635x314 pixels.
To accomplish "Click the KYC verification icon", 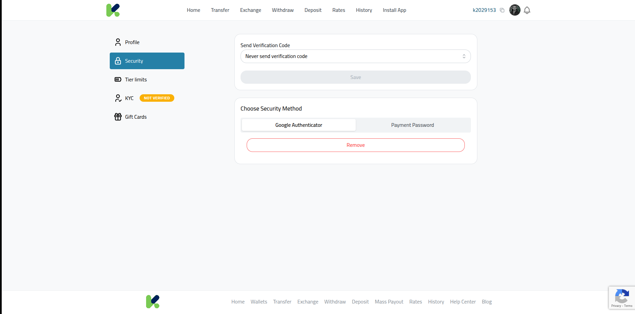I will click(118, 98).
